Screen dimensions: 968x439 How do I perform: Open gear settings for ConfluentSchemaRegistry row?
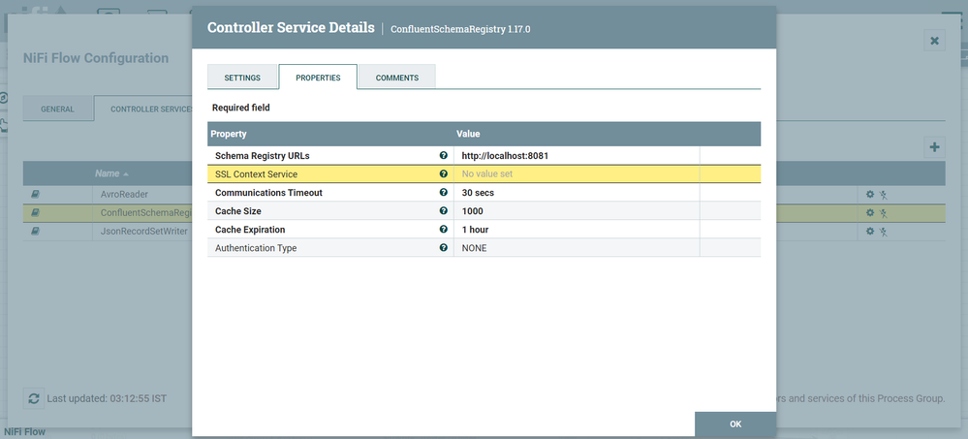(x=870, y=213)
